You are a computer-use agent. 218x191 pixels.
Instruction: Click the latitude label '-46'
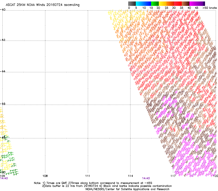pos(3,104)
